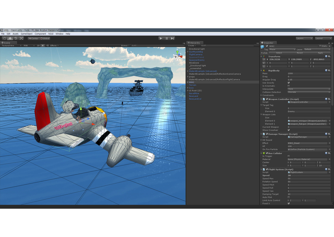Screen dimensions: 334x237
Task: Toggle the Is Kinematic checkbox
Action: pyautogui.click(x=289, y=86)
